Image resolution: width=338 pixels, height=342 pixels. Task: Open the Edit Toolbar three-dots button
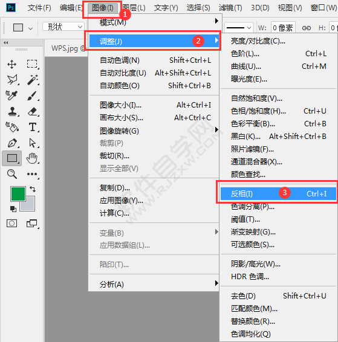point(32,174)
